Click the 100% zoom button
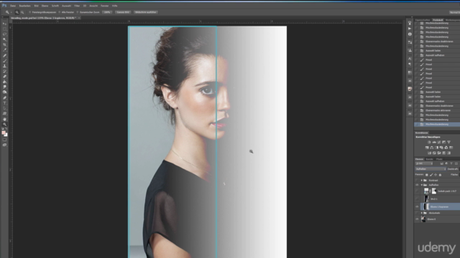Image resolution: width=460 pixels, height=258 pixels. (x=107, y=12)
